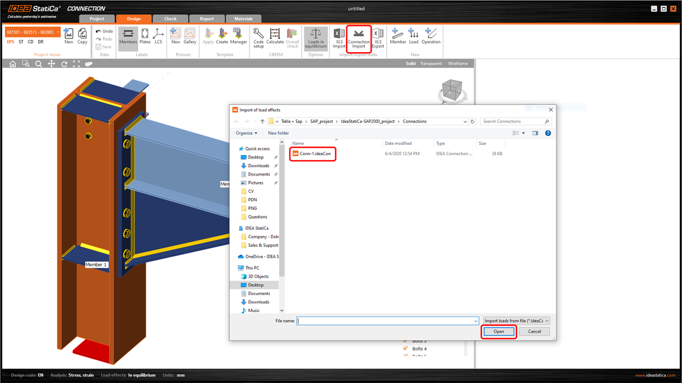The width and height of the screenshot is (682, 383).
Task: Switch to the Report tab
Action: tap(207, 18)
